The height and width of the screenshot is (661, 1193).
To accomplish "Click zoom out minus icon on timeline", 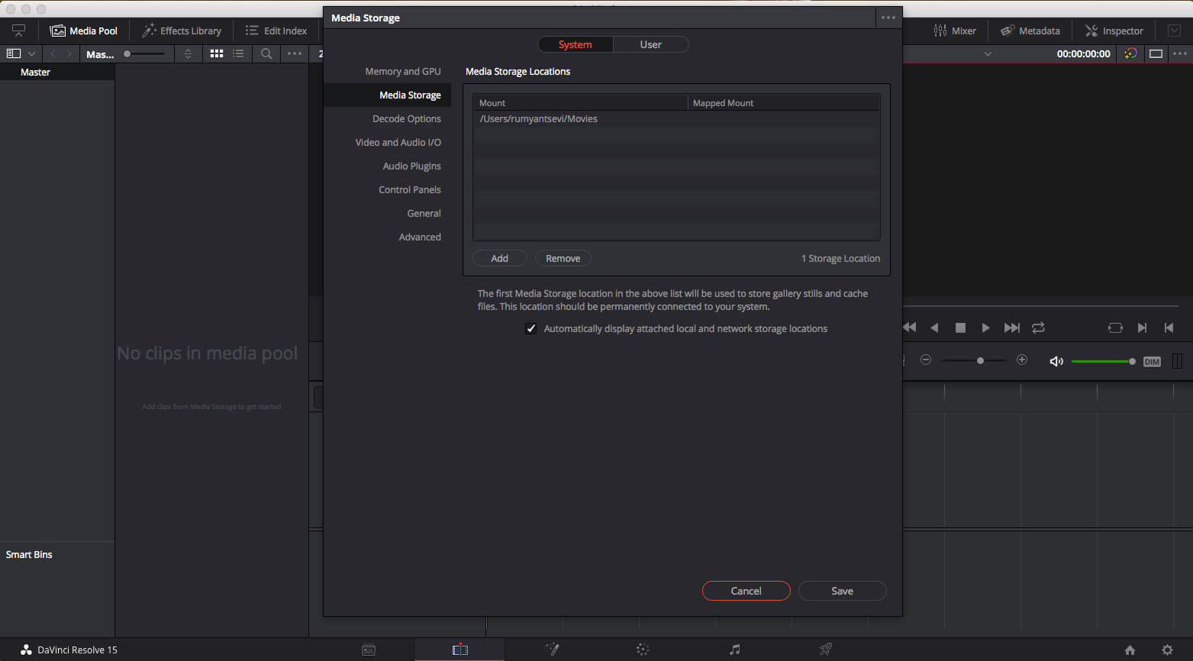I will 926,360.
